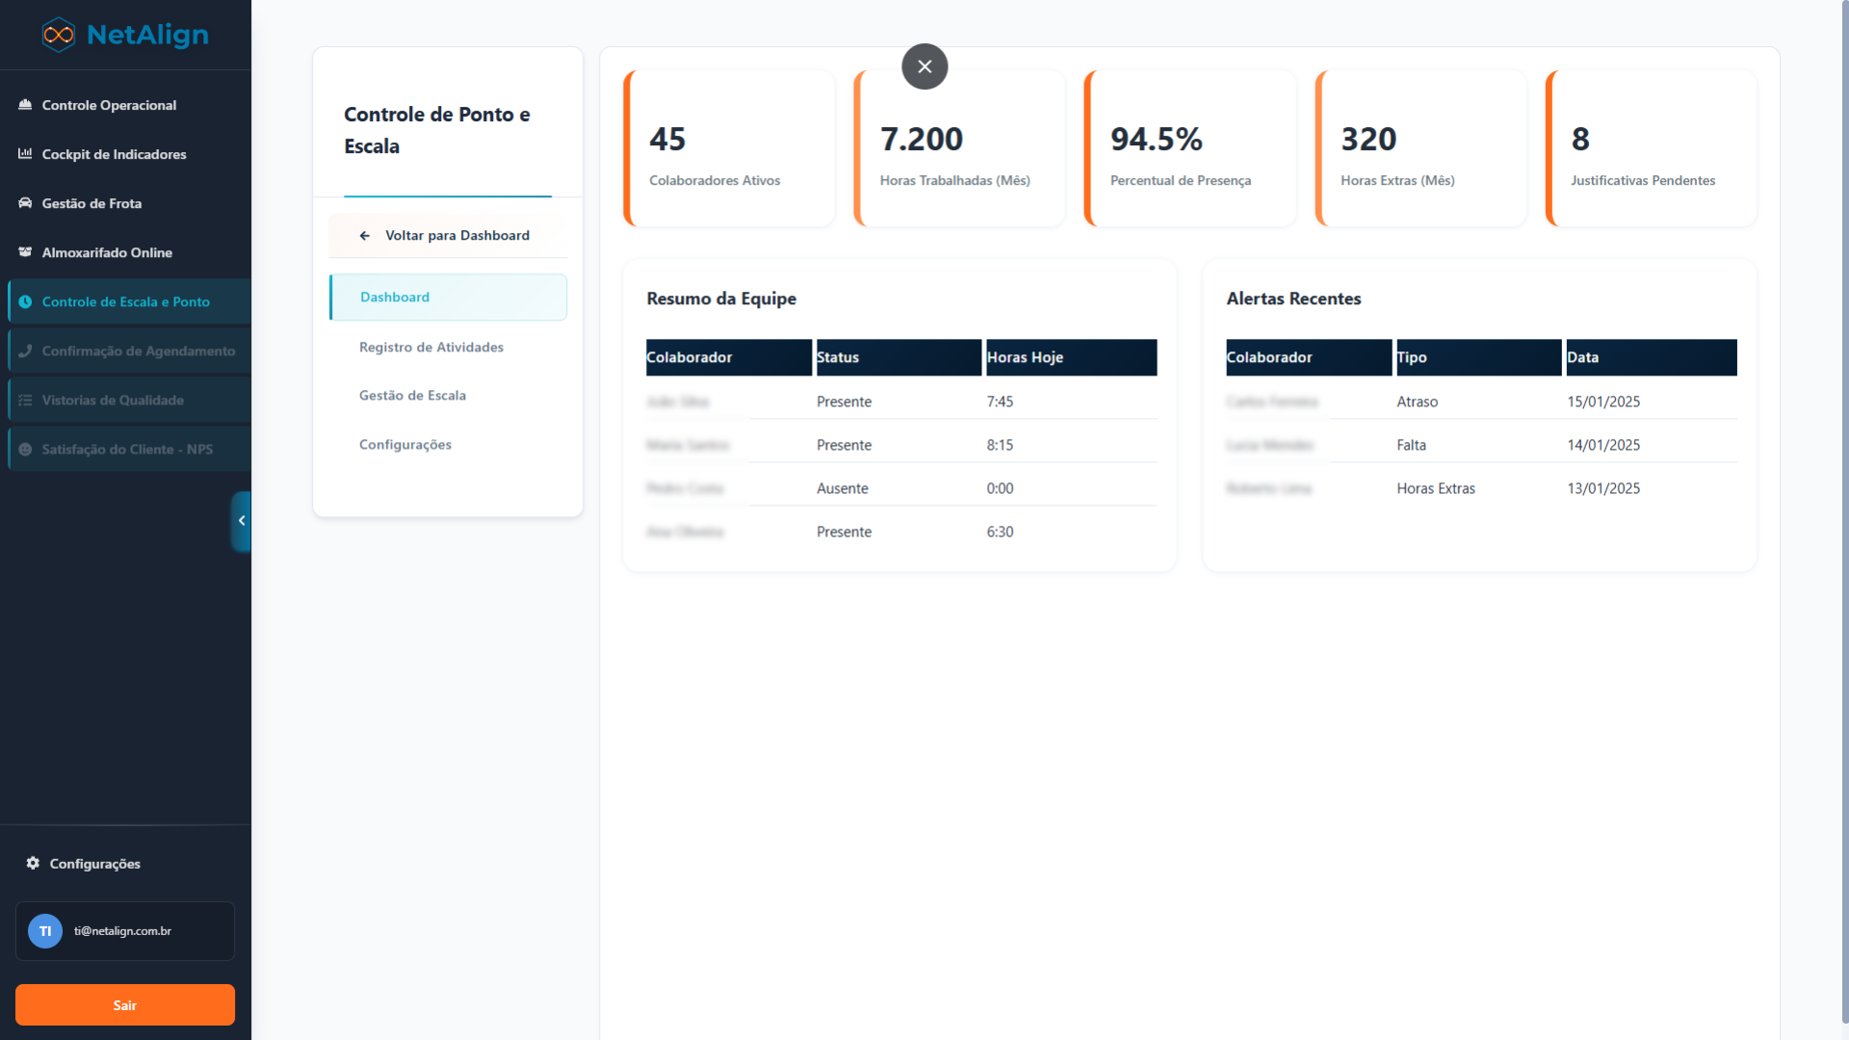This screenshot has height=1040, width=1849.
Task: Click the Configurações gear icon in sidebar
Action: [33, 864]
